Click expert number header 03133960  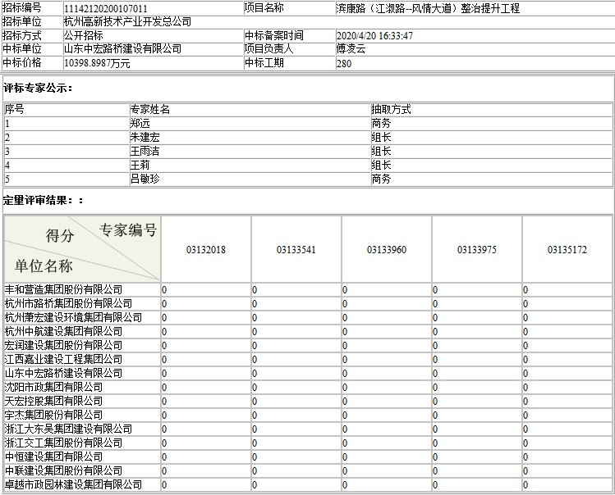tap(387, 249)
